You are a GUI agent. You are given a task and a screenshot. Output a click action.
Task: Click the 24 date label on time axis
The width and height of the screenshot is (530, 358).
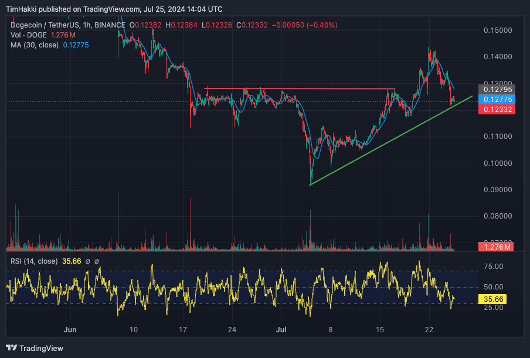click(x=232, y=330)
